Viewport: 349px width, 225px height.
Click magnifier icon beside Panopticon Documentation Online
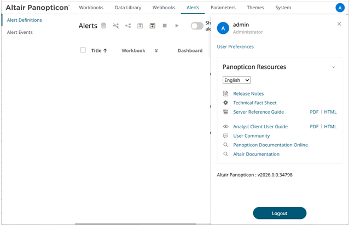point(226,145)
